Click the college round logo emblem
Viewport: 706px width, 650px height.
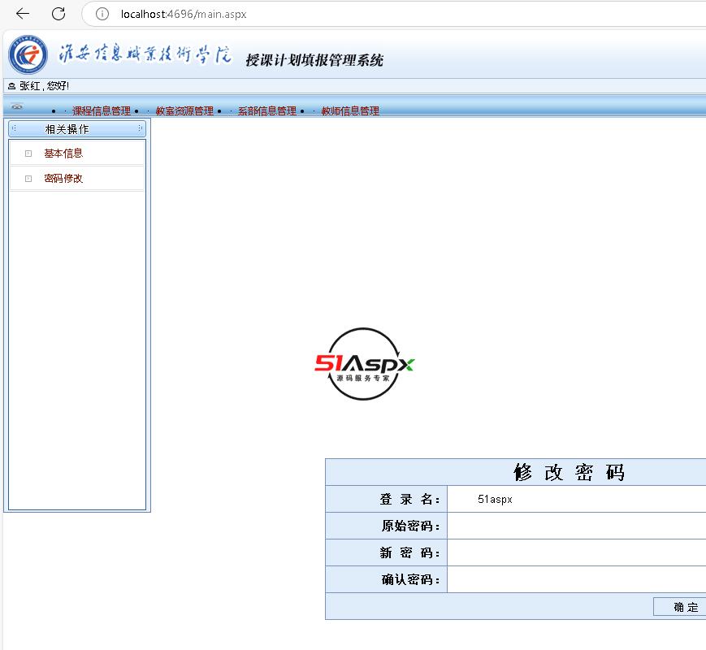click(x=28, y=55)
